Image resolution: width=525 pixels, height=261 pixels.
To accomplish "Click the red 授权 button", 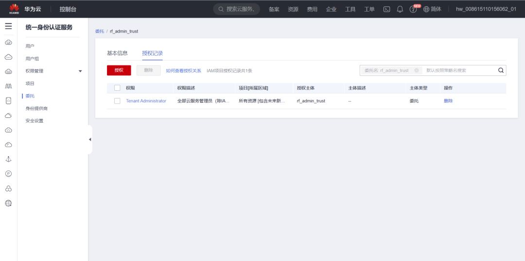I will pos(119,70).
